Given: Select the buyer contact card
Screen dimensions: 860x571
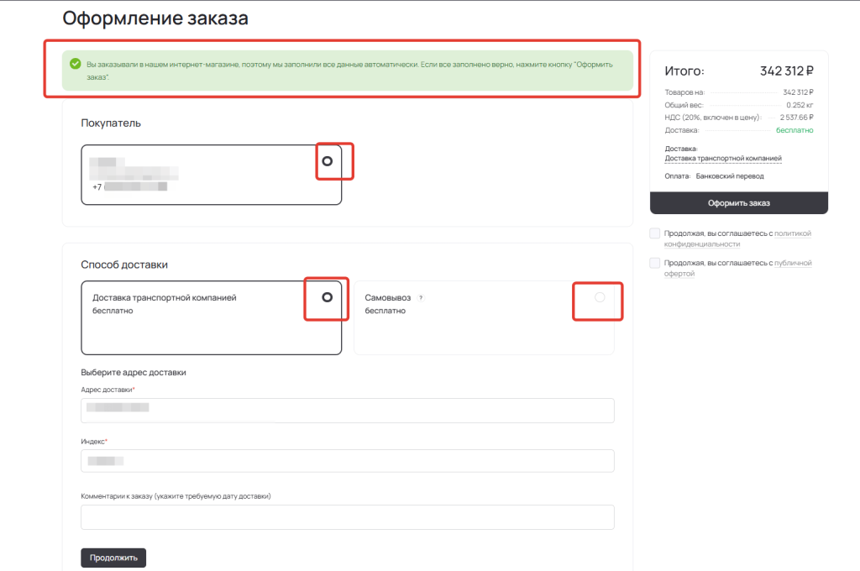Looking at the screenshot, I should 211,175.
